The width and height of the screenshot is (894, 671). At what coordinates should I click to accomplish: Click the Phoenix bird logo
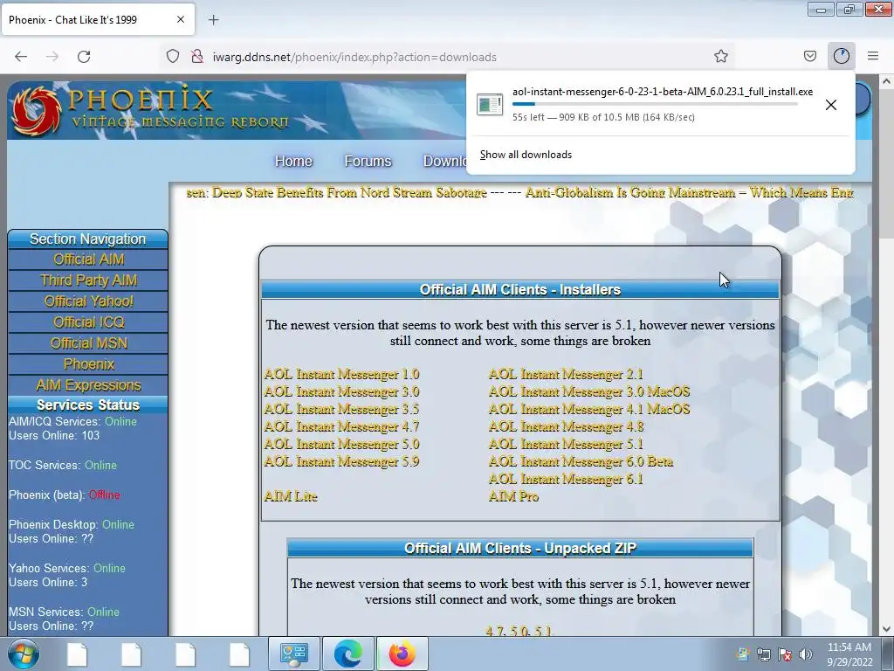(36, 111)
